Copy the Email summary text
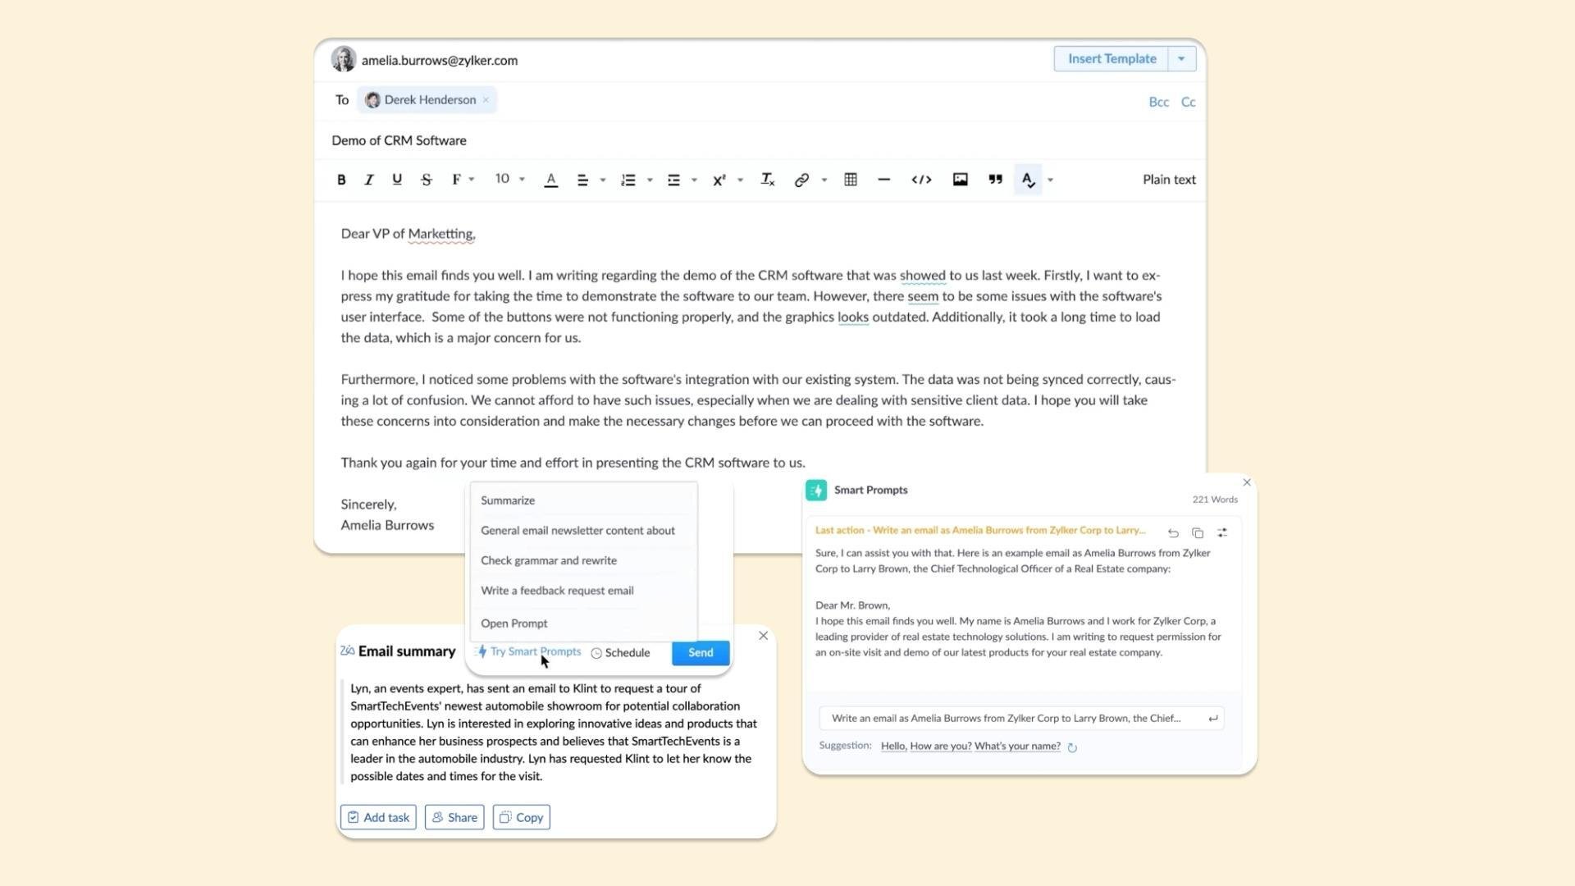The width and height of the screenshot is (1575, 886). pyautogui.click(x=520, y=817)
